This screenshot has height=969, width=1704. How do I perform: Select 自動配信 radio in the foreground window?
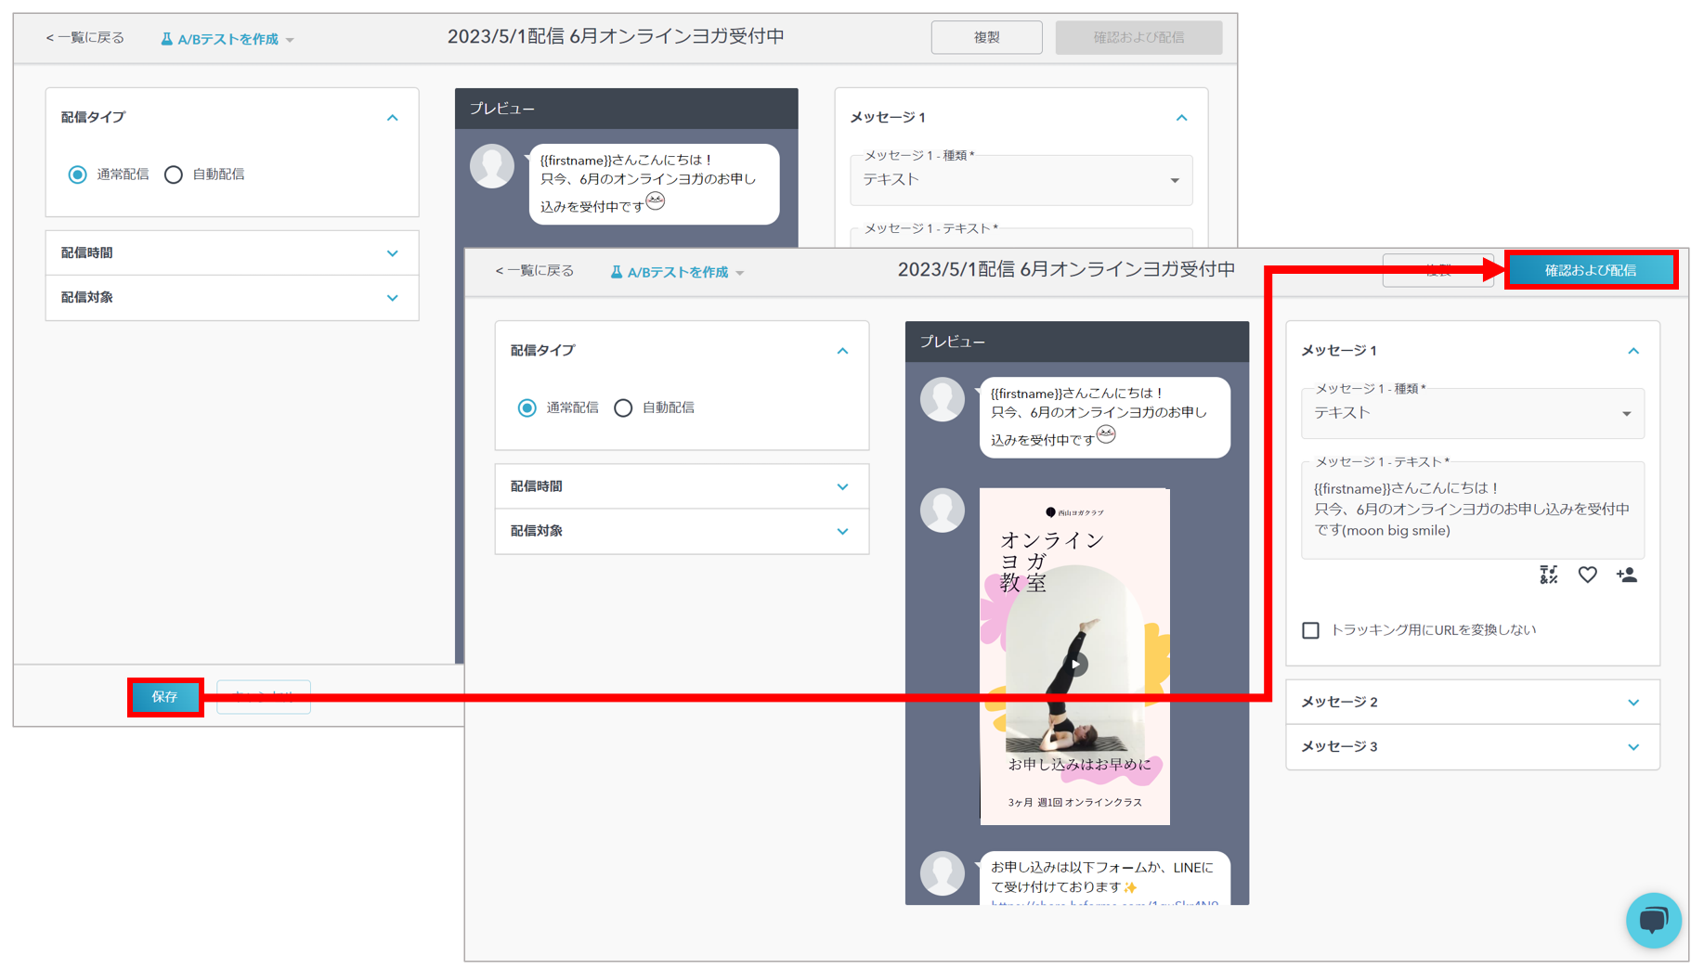coord(623,408)
